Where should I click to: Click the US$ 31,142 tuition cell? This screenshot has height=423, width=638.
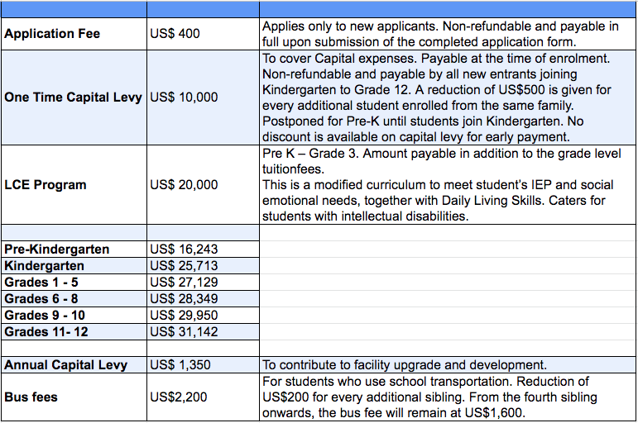(x=203, y=332)
